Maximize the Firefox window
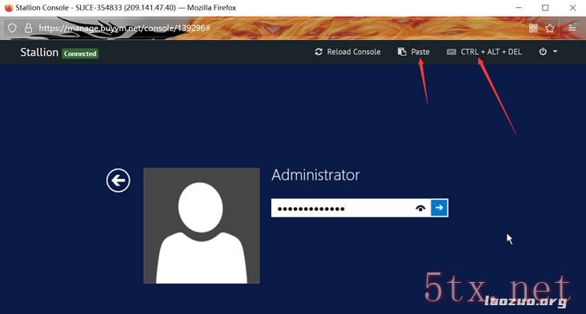 tap(545, 7)
